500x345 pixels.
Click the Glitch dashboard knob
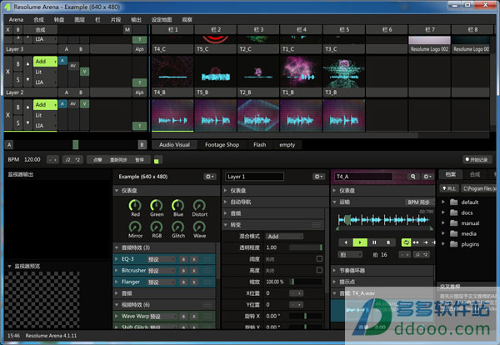coord(178,227)
